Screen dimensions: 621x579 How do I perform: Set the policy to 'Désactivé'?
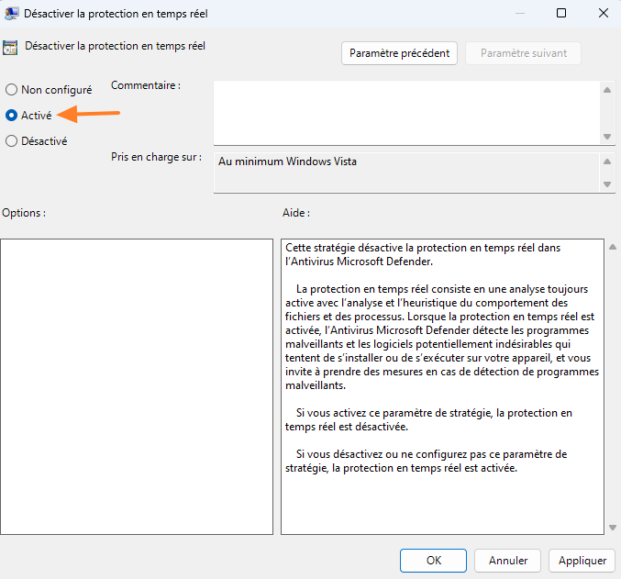[x=11, y=141]
